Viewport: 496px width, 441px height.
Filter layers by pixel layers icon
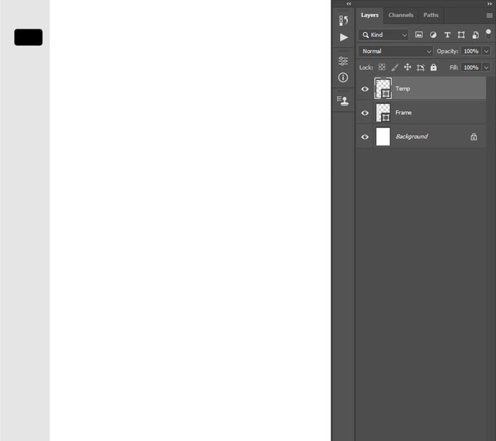point(419,35)
